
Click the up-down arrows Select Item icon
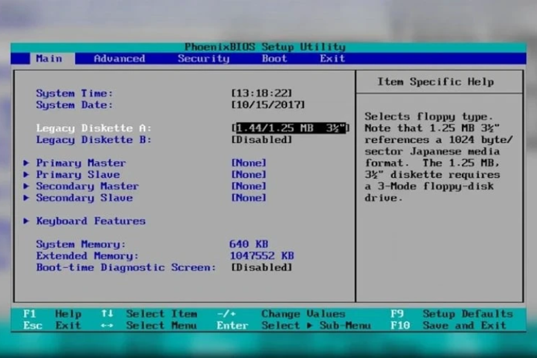[x=107, y=314]
